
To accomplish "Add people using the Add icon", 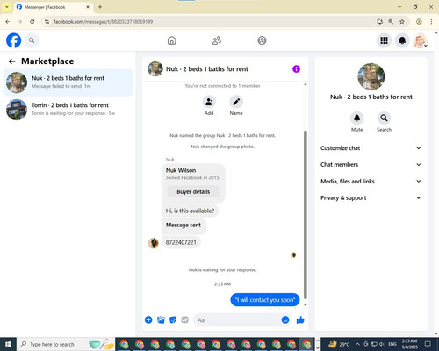I will pyautogui.click(x=209, y=102).
